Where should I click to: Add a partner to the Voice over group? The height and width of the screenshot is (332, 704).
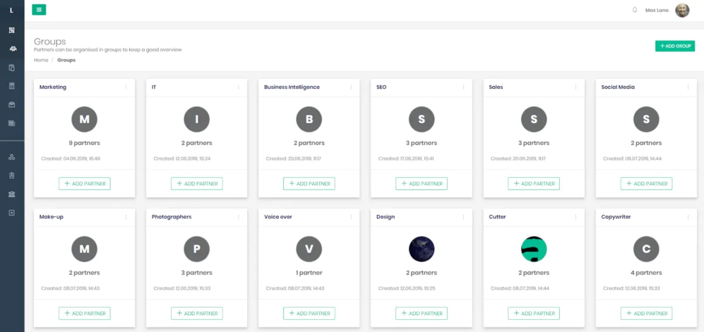(x=309, y=313)
